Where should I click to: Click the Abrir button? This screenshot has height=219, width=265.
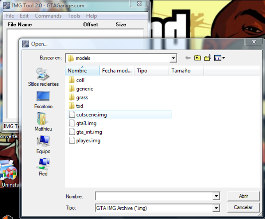[243, 196]
